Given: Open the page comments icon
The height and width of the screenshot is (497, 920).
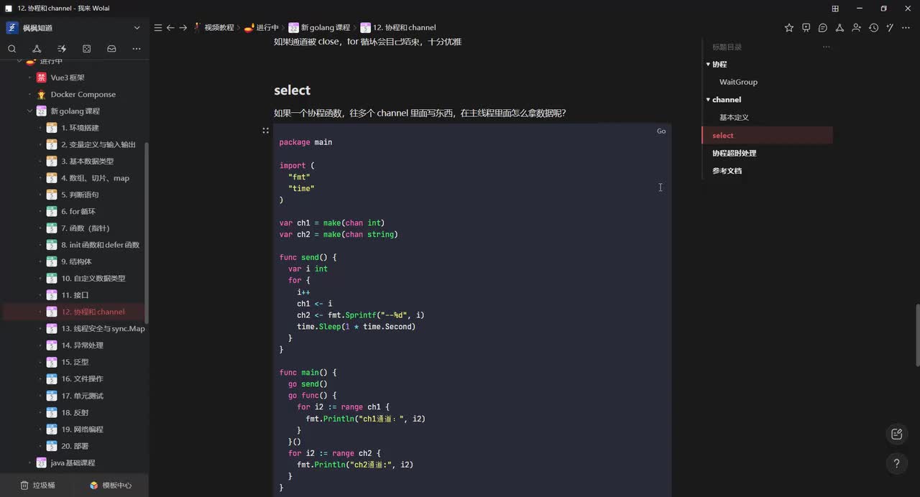Looking at the screenshot, I should (822, 27).
